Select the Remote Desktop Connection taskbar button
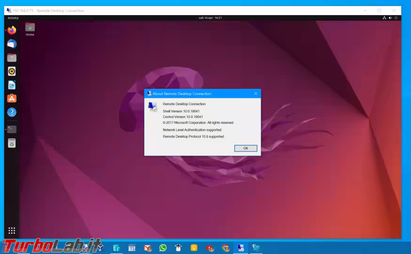This screenshot has width=411, height=254. pos(241,248)
